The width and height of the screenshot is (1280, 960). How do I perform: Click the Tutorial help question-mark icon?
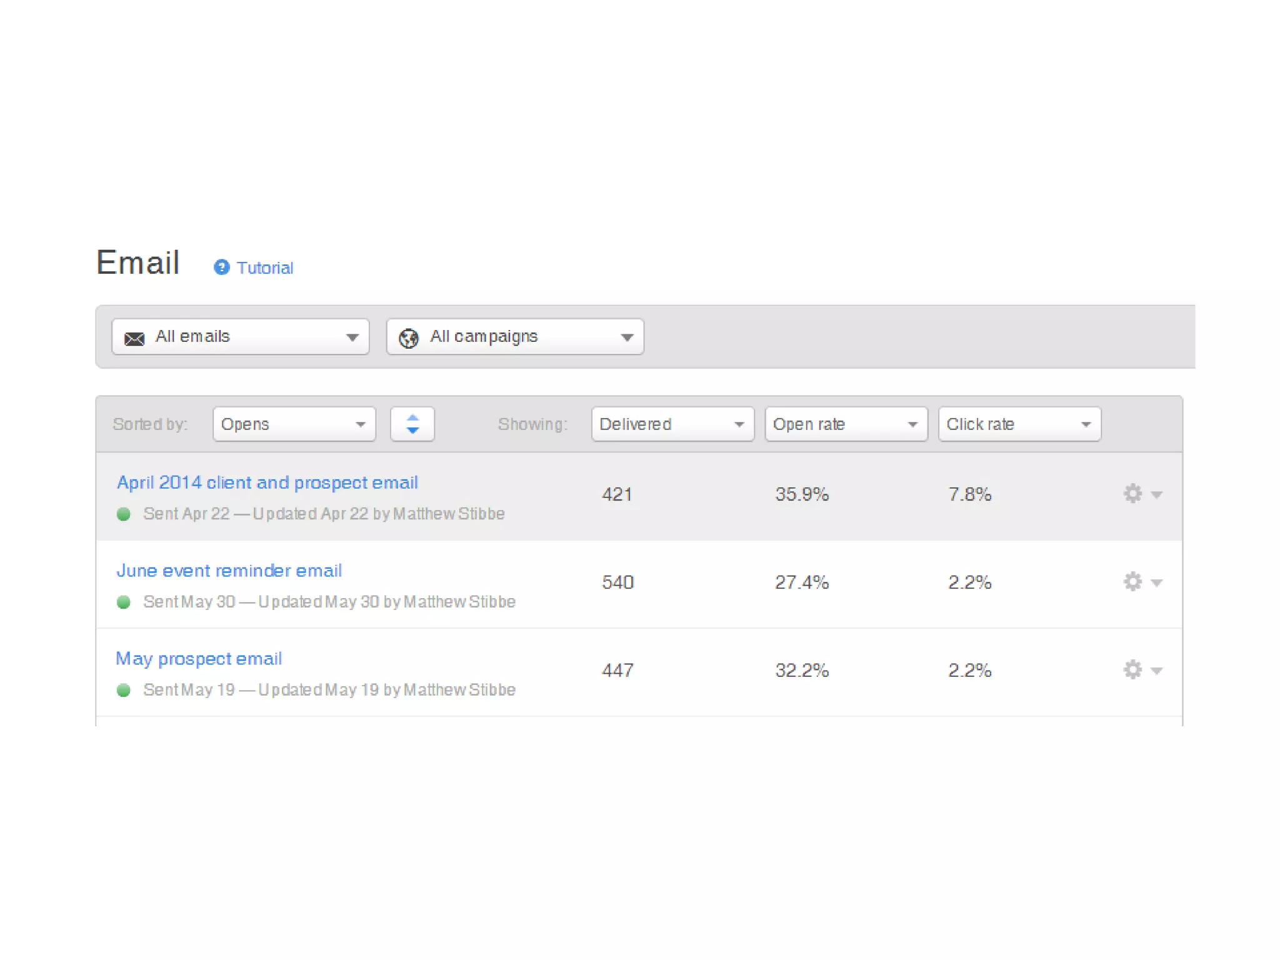(221, 267)
